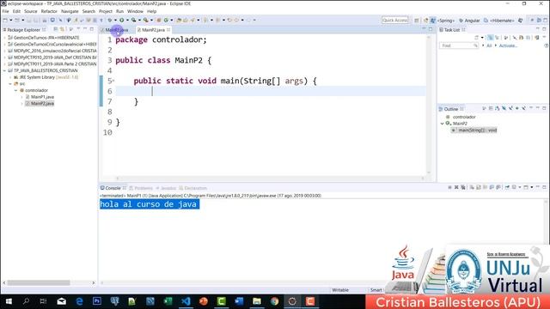Close the MainP2.java editor tab
The width and height of the screenshot is (550, 309).
point(168,30)
